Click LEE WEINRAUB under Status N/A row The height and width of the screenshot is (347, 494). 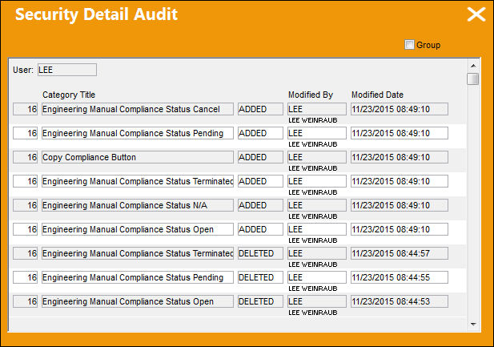coord(313,216)
